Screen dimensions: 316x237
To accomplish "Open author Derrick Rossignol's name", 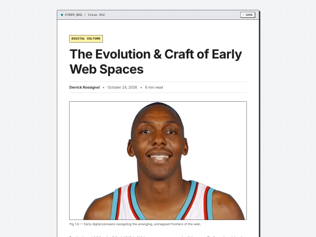I will 84,87.
